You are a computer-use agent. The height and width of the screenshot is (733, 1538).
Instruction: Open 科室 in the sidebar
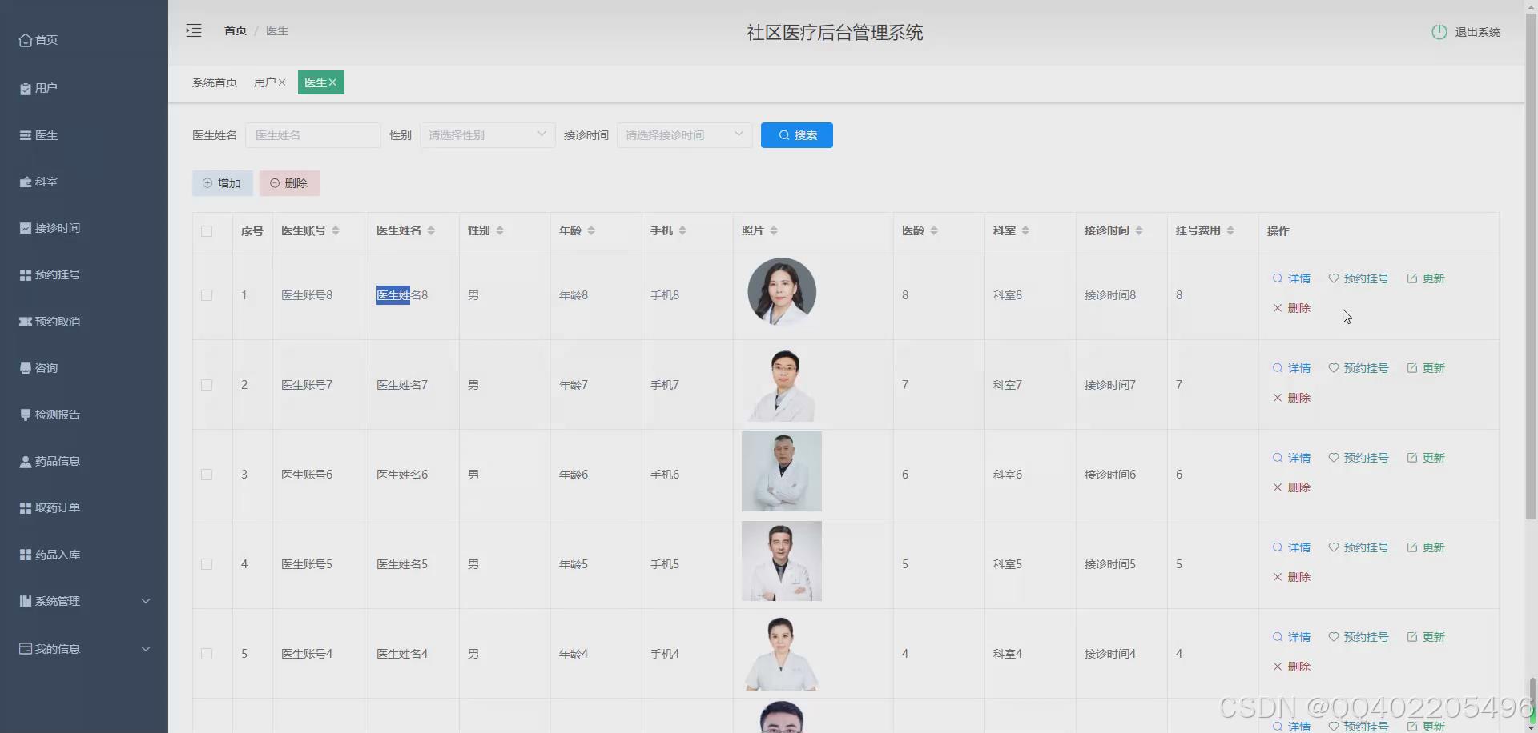(38, 182)
